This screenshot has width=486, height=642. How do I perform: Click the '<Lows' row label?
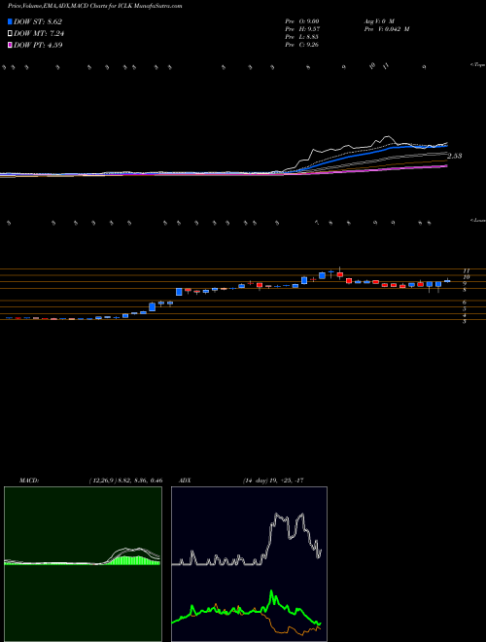click(x=477, y=220)
